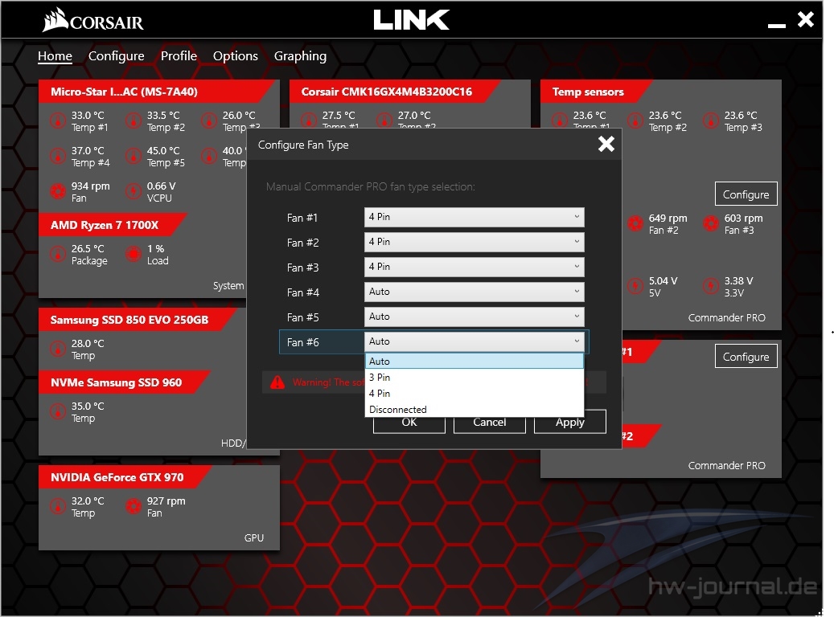The height and width of the screenshot is (617, 834).
Task: Click the 0.66 V VCPU voltage icon
Action: click(133, 191)
